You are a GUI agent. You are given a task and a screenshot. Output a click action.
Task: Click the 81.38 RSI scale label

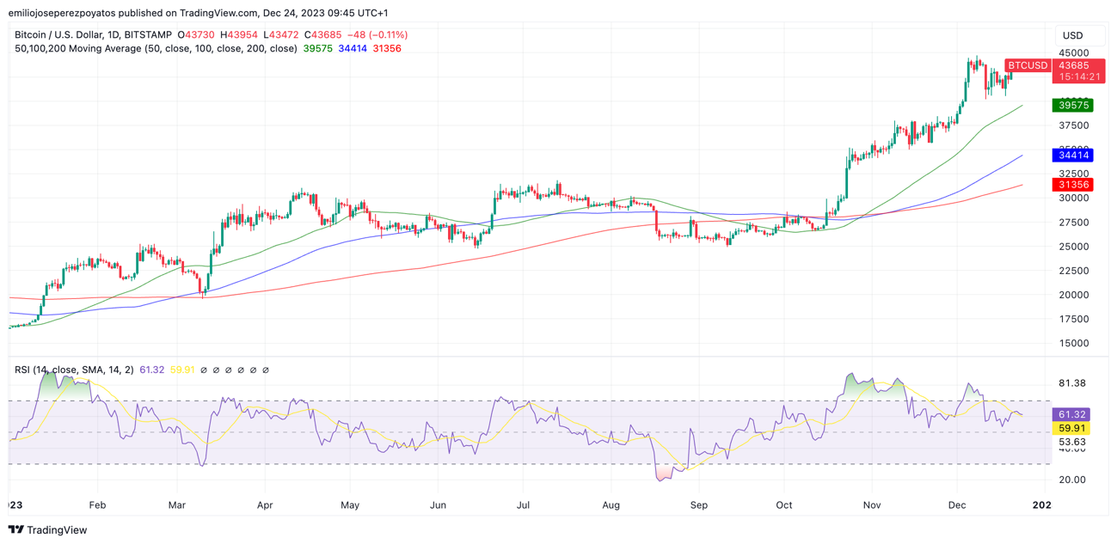pos(1071,383)
